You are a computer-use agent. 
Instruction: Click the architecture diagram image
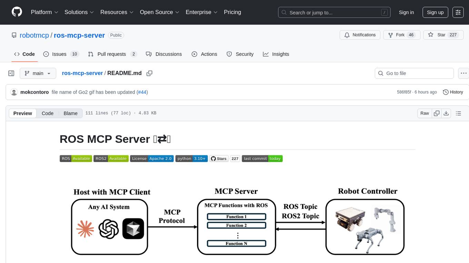click(x=238, y=221)
